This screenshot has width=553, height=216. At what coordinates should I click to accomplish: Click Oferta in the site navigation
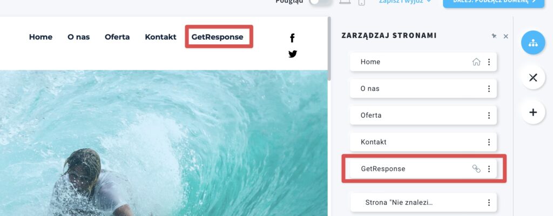tap(117, 37)
